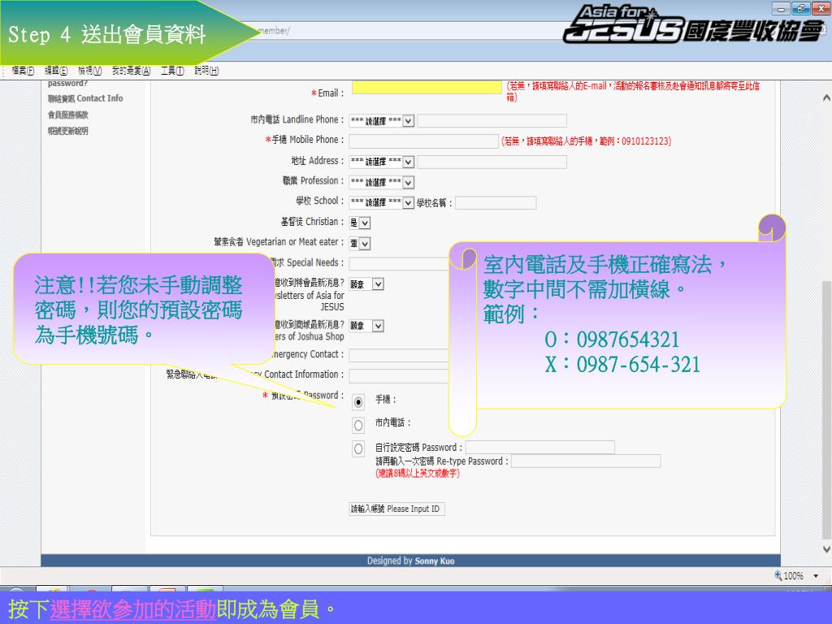832x624 pixels.
Task: Expand the 職業 Profession dropdown
Action: (x=382, y=182)
